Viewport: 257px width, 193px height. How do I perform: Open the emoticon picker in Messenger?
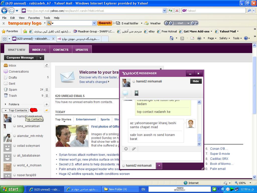(126, 149)
